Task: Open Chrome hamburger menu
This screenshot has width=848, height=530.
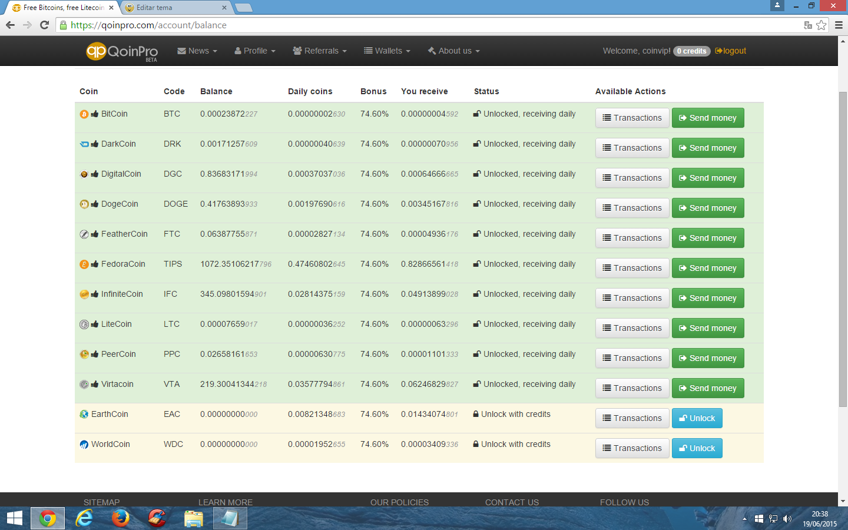Action: 839,25
